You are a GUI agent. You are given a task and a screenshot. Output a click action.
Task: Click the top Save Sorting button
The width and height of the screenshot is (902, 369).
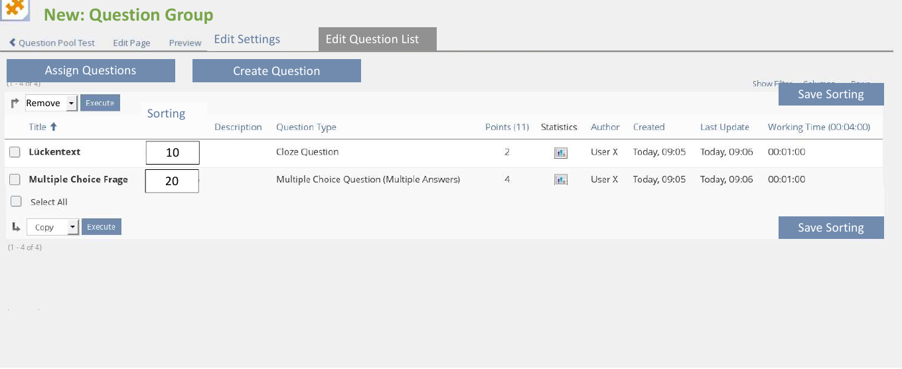tap(830, 94)
